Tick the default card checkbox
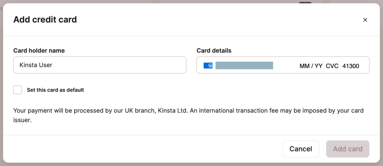383x166 pixels. (18, 90)
